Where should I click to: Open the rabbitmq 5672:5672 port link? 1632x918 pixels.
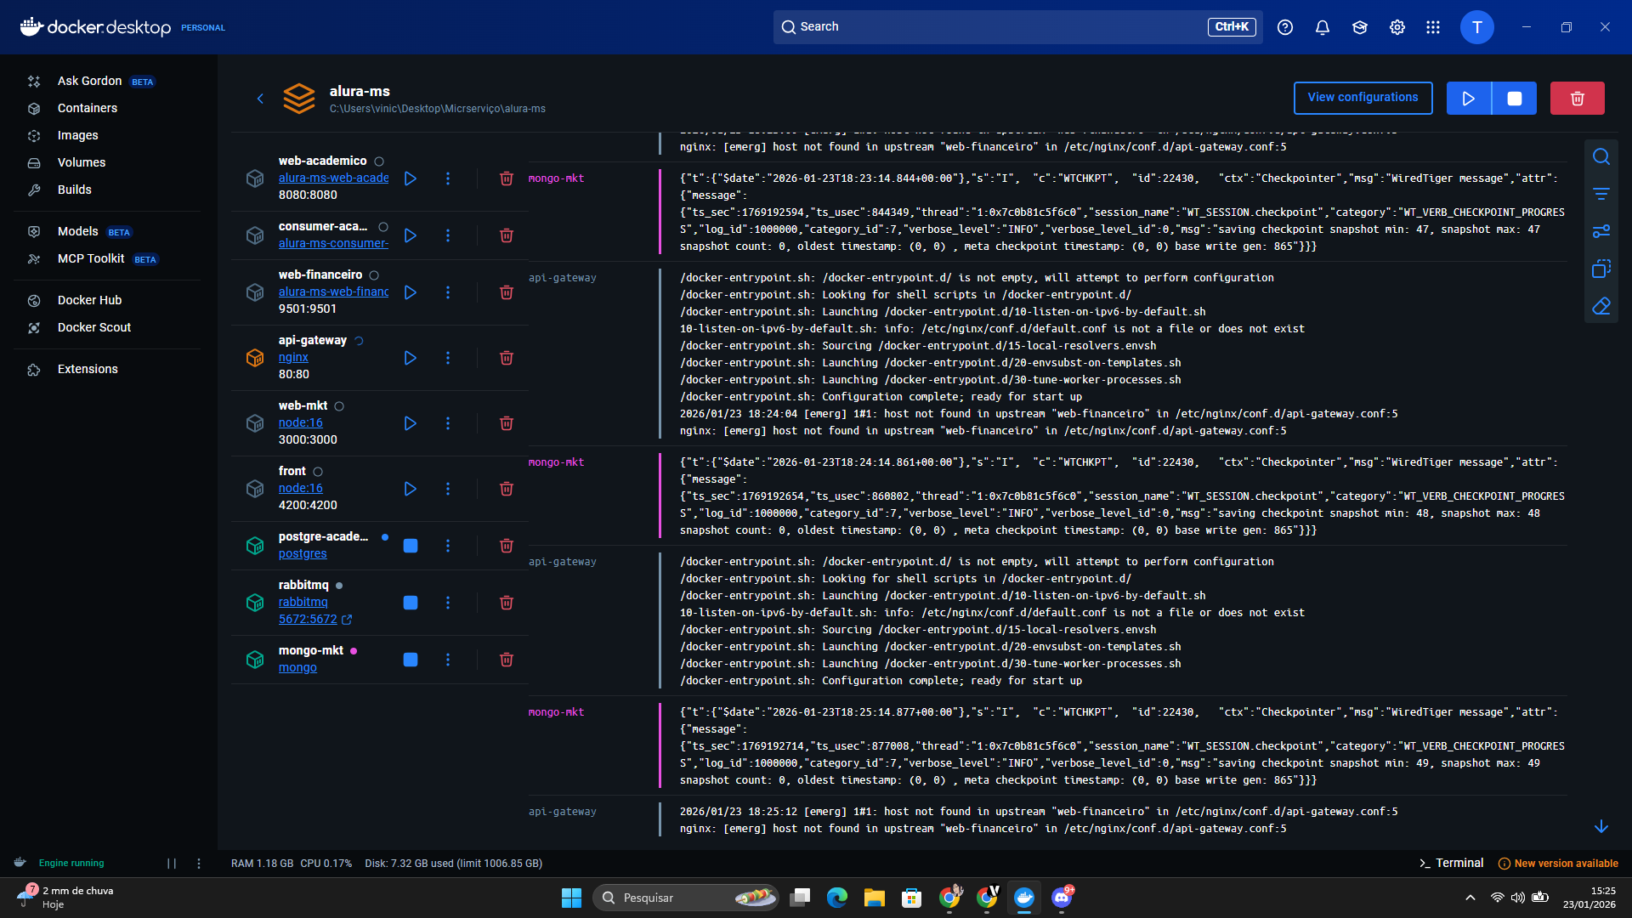click(309, 619)
